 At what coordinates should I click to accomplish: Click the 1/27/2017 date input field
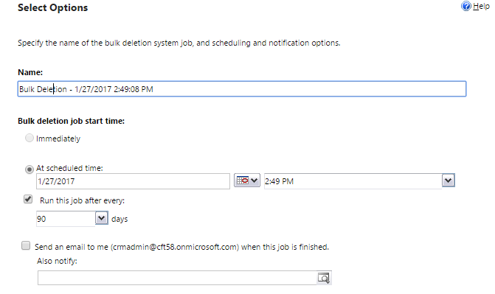point(133,181)
